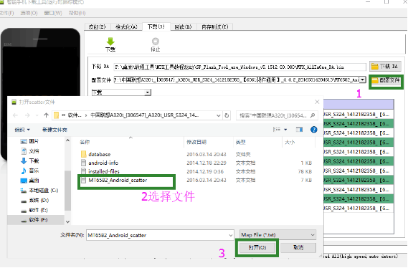Switch to the 内存测试 tab
The height and width of the screenshot is (268, 408).
click(215, 27)
